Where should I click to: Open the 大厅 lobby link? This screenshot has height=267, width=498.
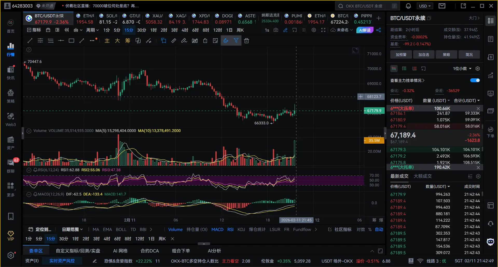[x=474, y=18]
